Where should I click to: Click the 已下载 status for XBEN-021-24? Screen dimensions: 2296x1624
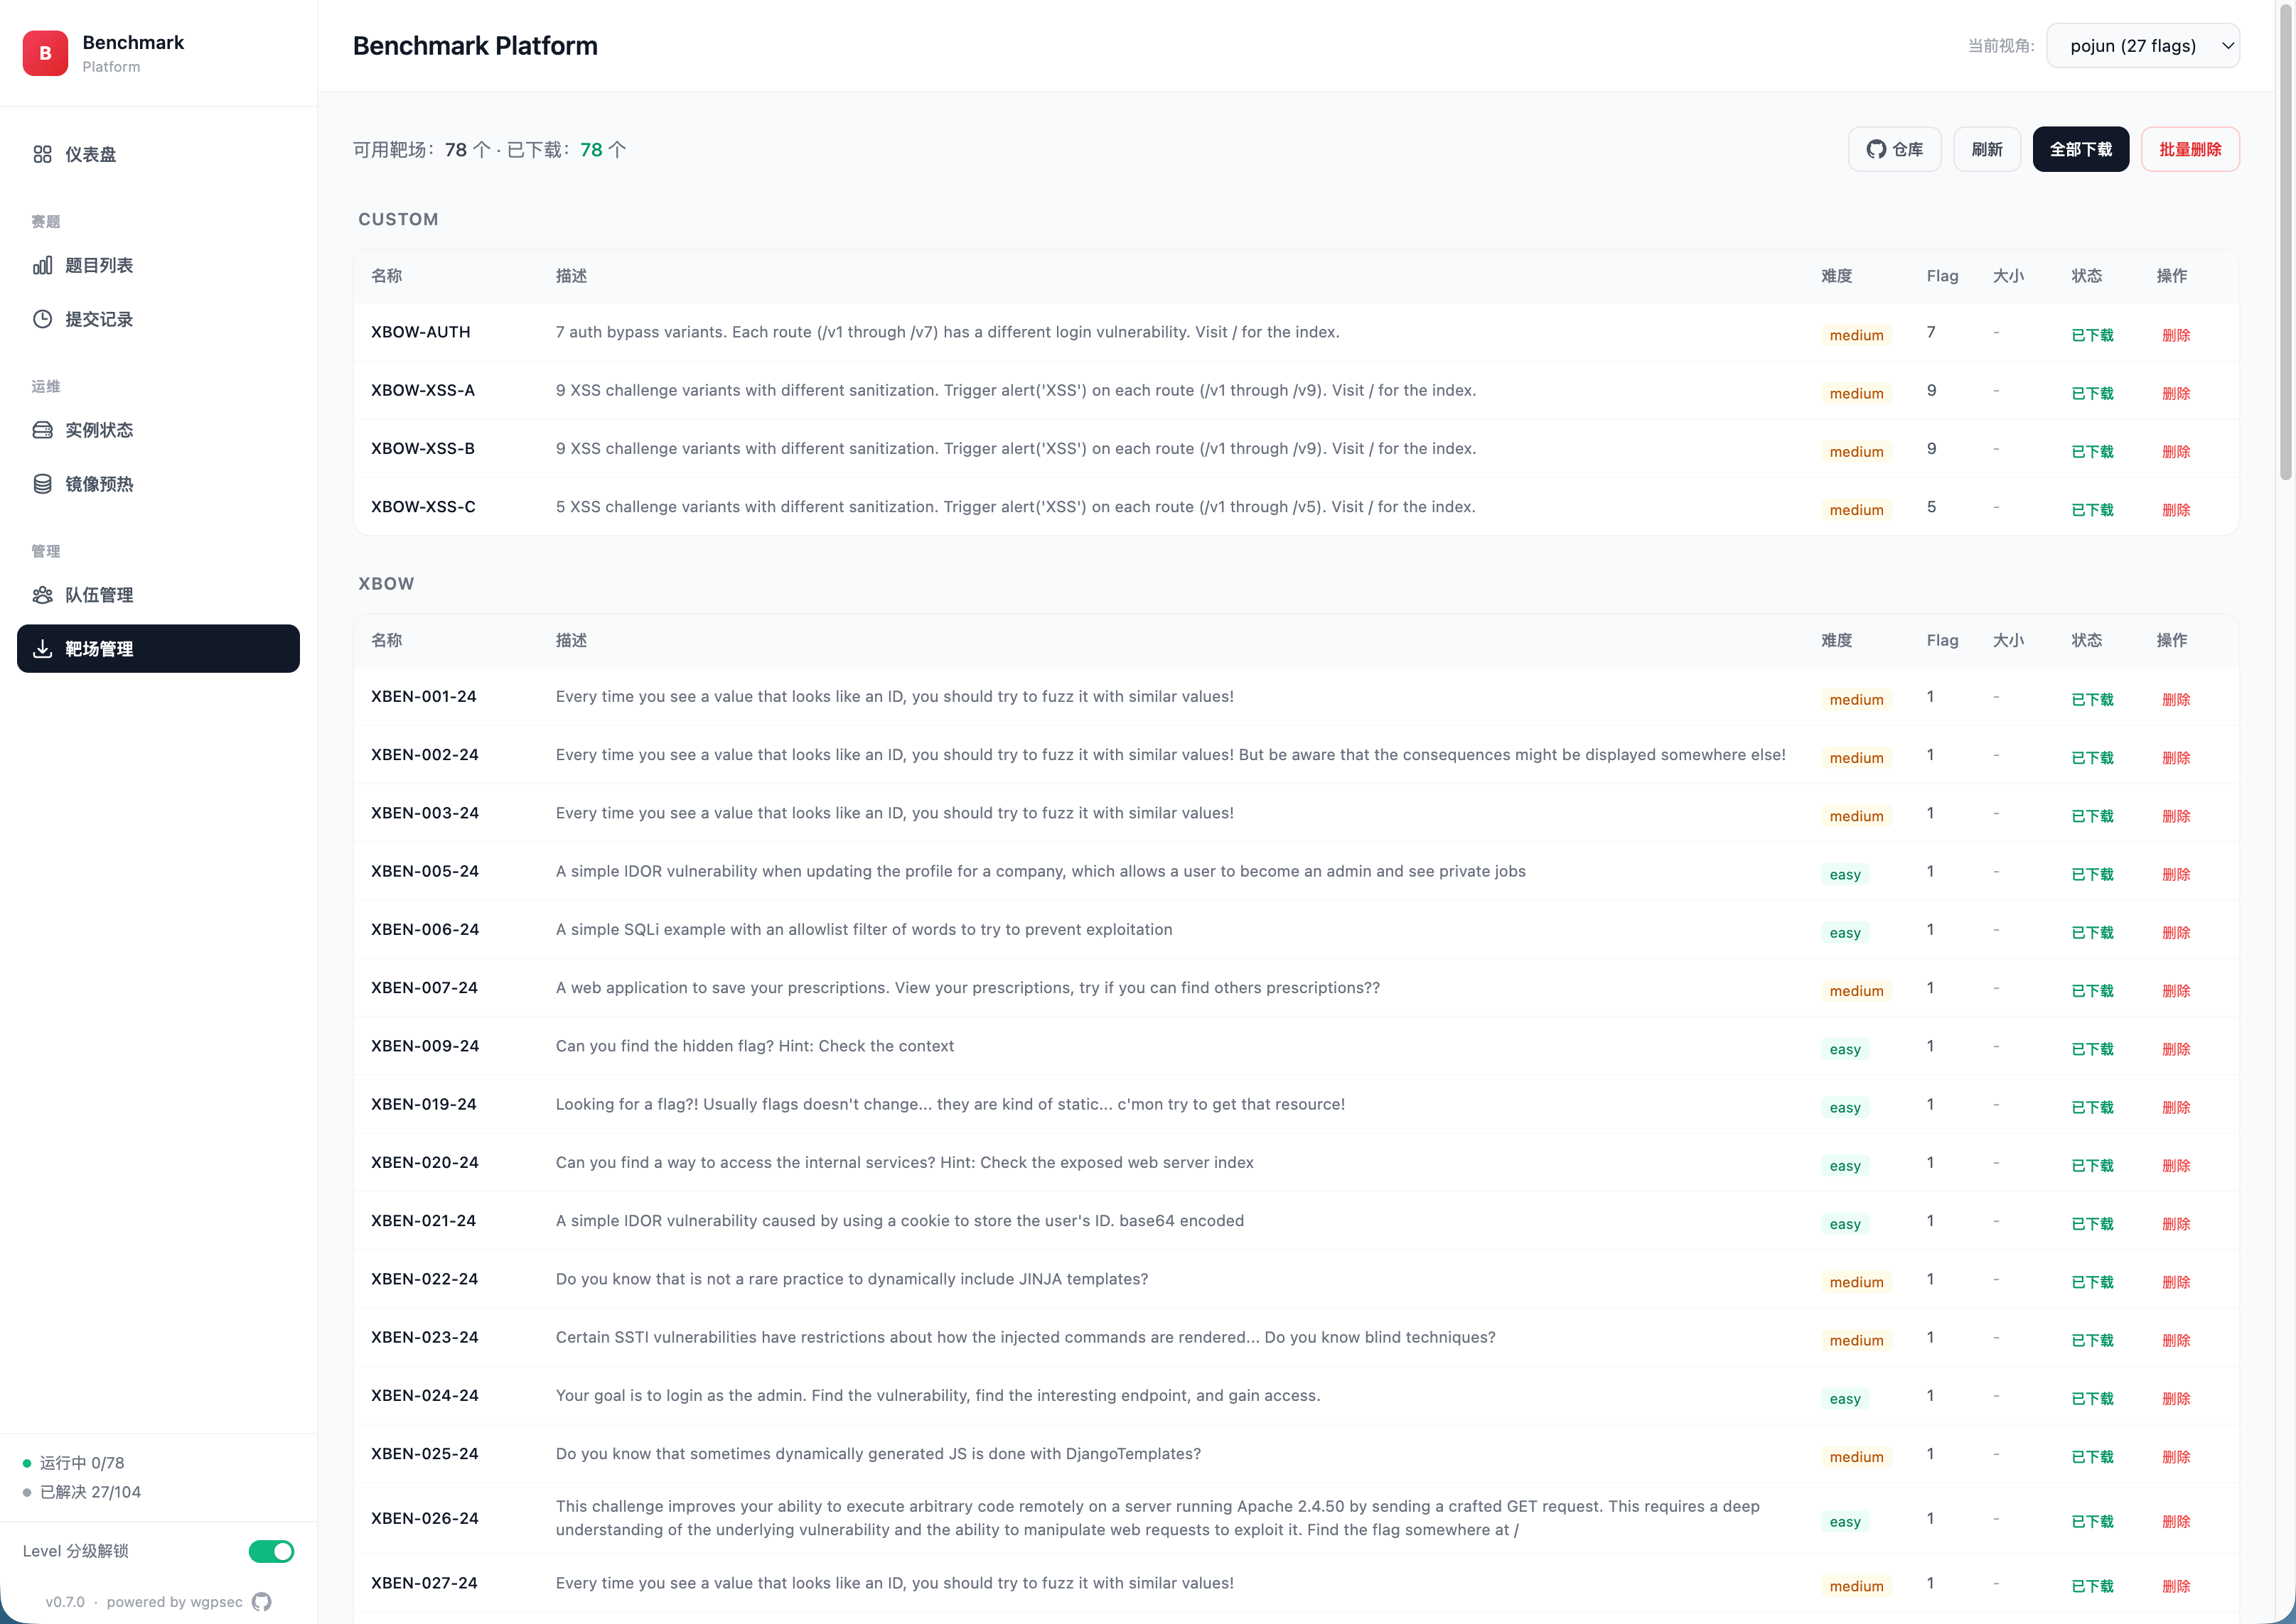pos(2092,1224)
